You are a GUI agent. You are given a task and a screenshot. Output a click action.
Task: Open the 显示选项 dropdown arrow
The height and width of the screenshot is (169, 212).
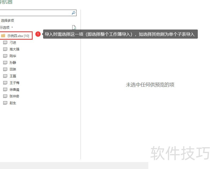[x=12, y=27]
